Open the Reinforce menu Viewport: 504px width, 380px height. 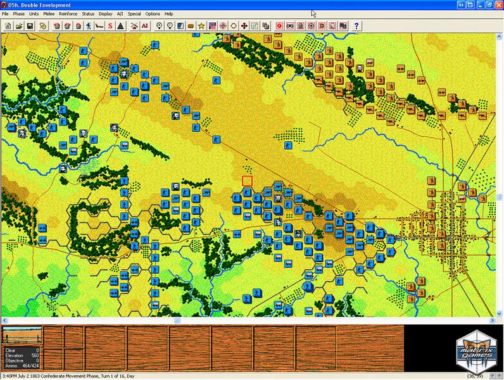tap(69, 13)
